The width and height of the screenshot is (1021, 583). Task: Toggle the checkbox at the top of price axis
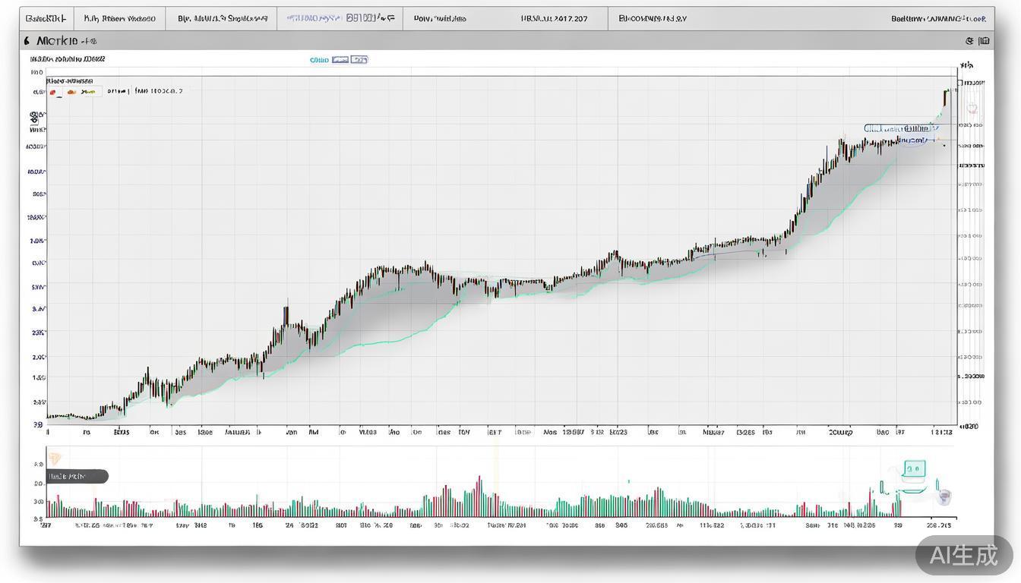point(960,83)
